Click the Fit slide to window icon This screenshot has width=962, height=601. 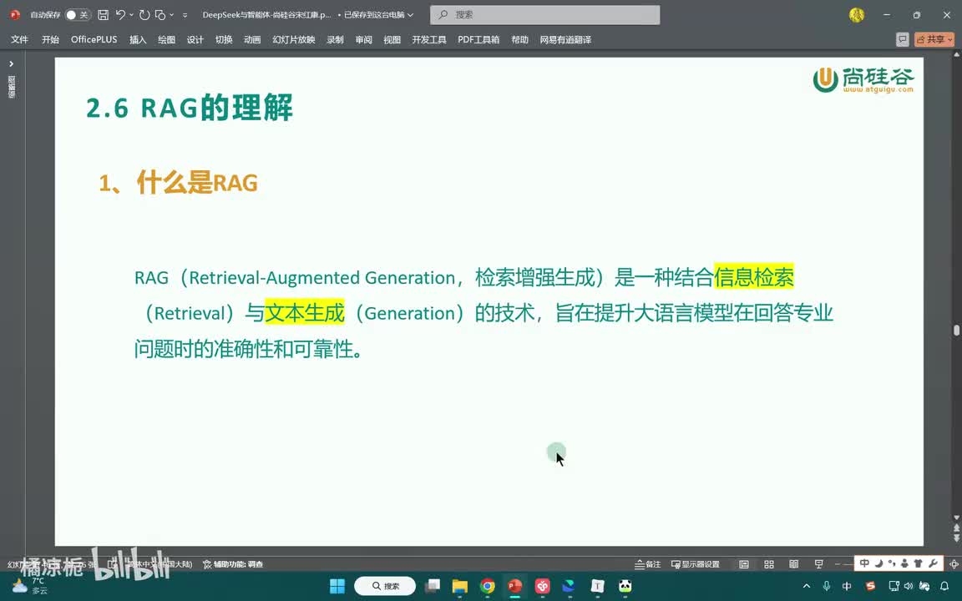coord(954,564)
